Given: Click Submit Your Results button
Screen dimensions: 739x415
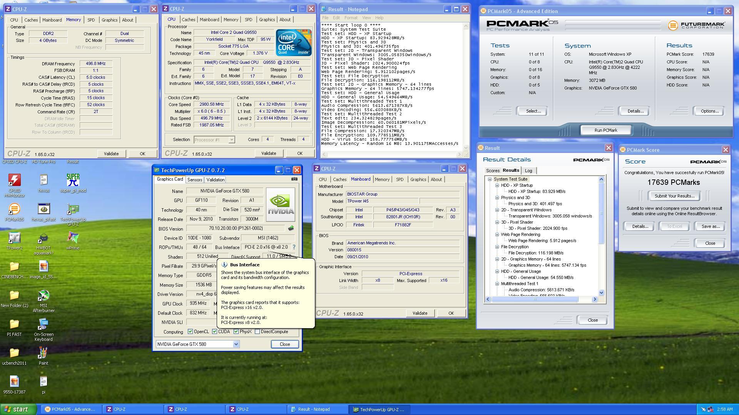Looking at the screenshot, I should click(674, 196).
